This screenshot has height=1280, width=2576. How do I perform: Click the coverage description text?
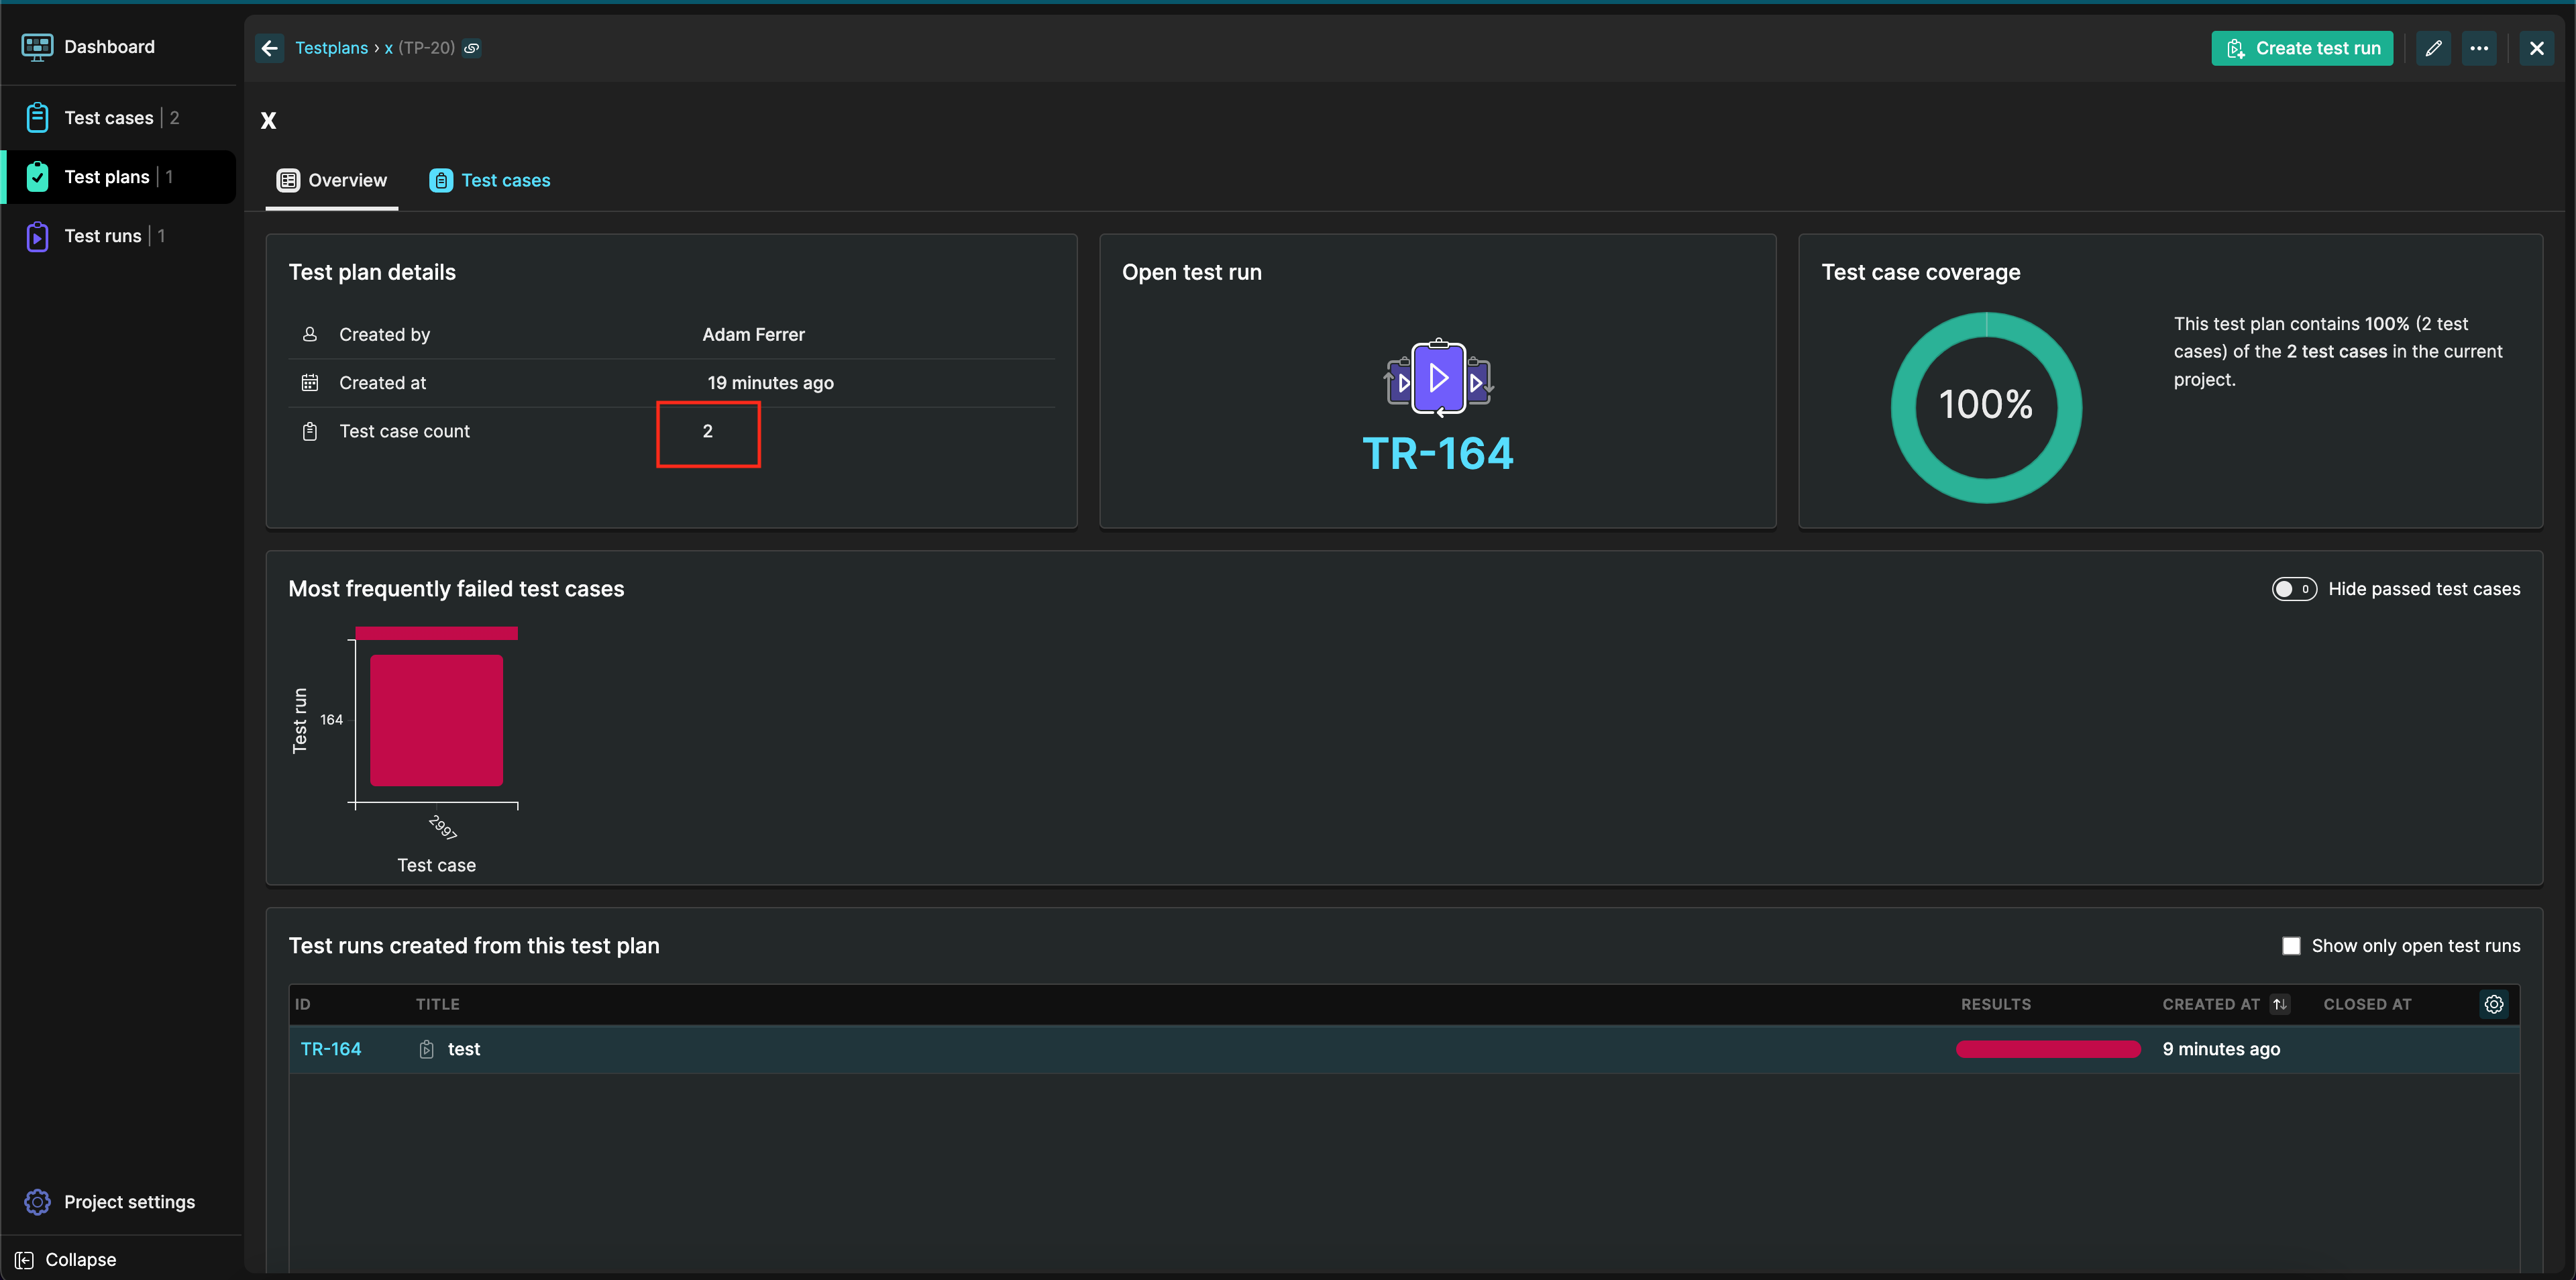tap(2338, 351)
